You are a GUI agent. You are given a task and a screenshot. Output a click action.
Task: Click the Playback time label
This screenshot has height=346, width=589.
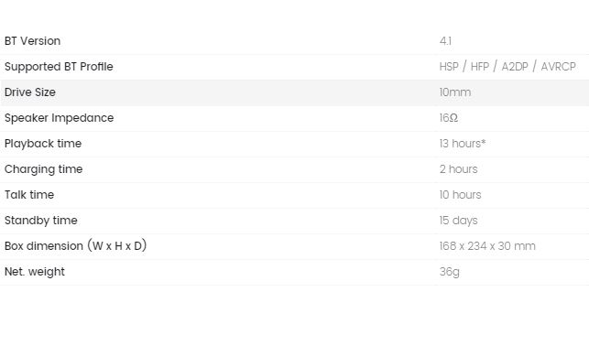tap(43, 144)
